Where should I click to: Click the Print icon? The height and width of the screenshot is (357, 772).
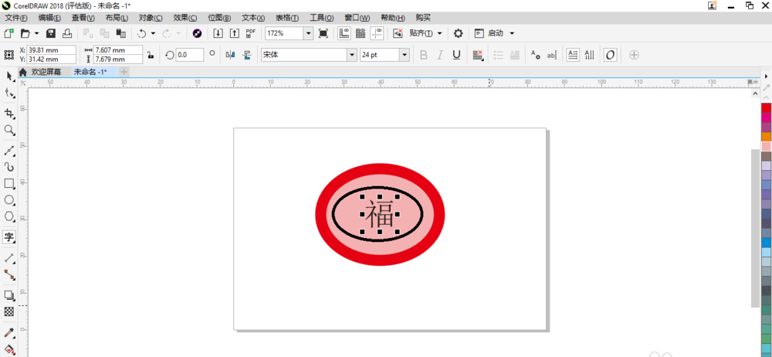coord(67,33)
